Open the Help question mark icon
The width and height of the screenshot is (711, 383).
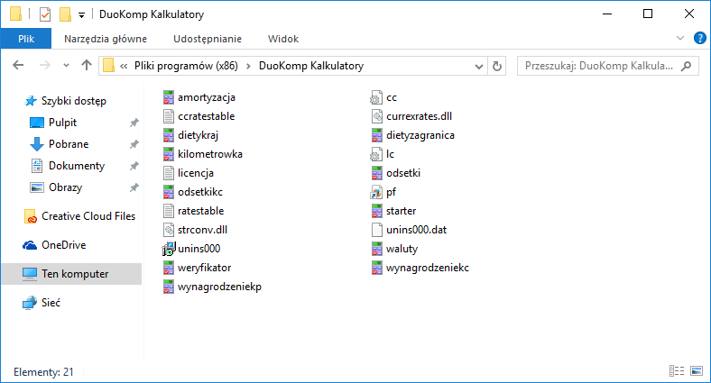tap(699, 39)
